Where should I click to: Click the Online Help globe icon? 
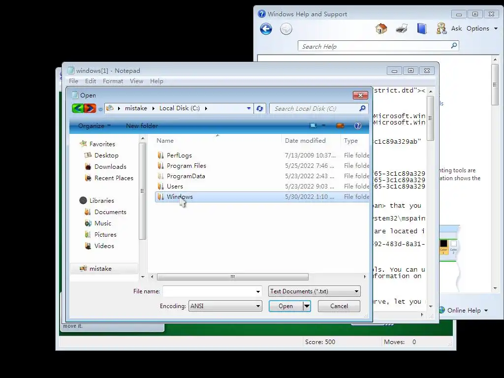(441, 310)
